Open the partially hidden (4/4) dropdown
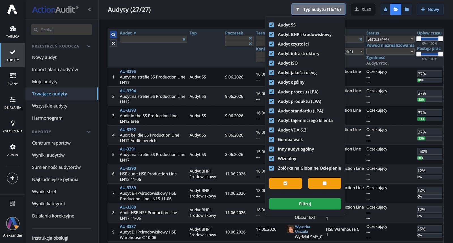 [x=354, y=51]
